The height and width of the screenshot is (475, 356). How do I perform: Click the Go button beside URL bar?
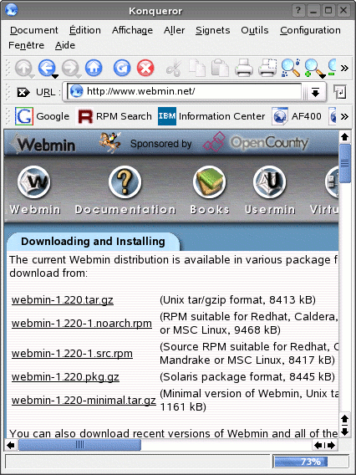pyautogui.click(x=339, y=92)
